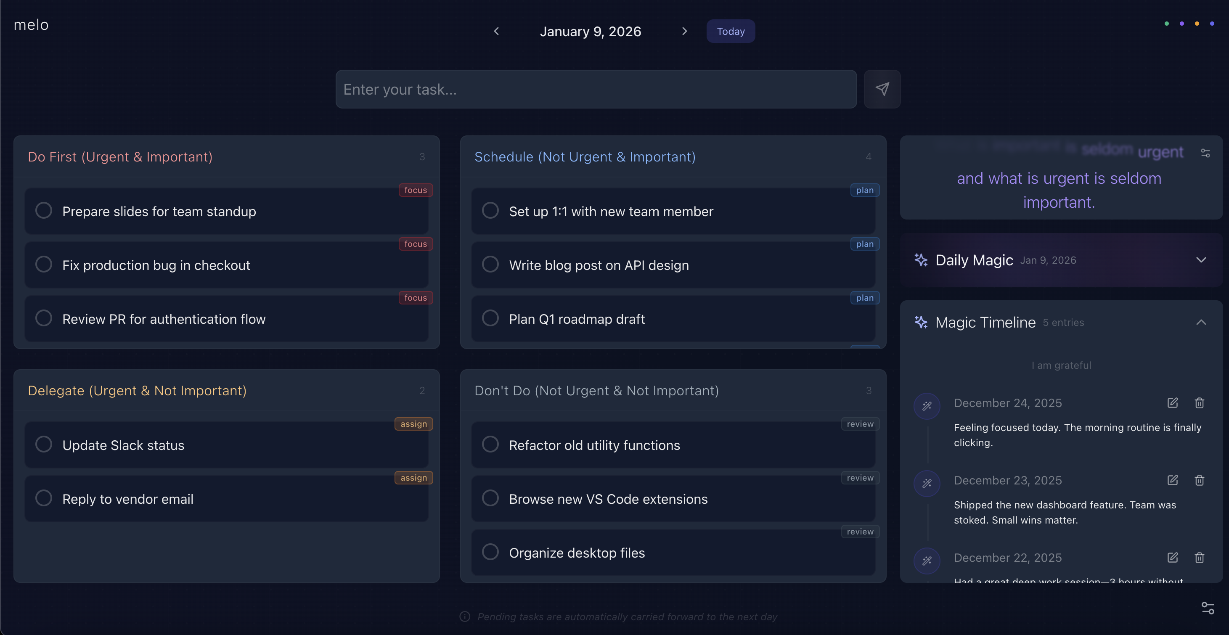Image resolution: width=1229 pixels, height=635 pixels.
Task: Complete the Update Slack status task
Action: pyautogui.click(x=43, y=444)
